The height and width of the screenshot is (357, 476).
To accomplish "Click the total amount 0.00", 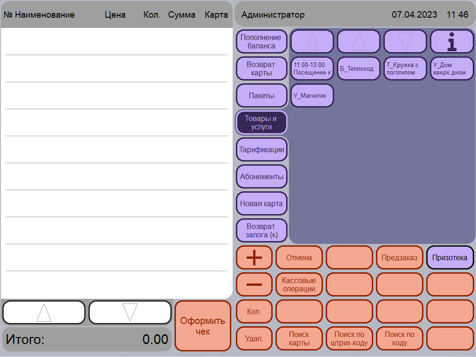I will click(x=155, y=339).
